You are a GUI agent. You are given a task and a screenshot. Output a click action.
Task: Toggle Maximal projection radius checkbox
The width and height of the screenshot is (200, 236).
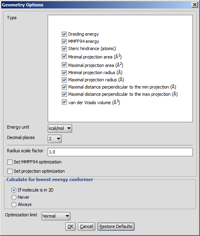[64, 80]
